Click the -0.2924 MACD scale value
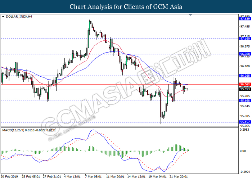Screen dimensions: 252x180 (x=245, y=172)
